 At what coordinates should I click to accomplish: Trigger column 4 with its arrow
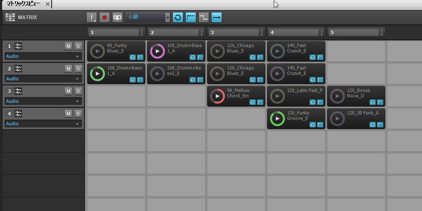pos(322,32)
